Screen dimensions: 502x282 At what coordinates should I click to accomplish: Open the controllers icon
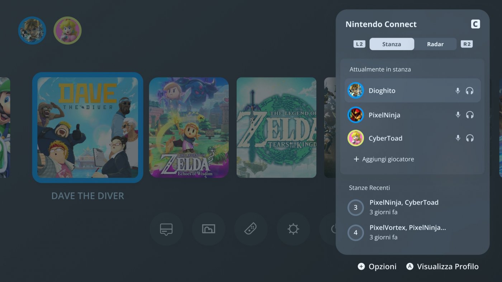(x=251, y=229)
